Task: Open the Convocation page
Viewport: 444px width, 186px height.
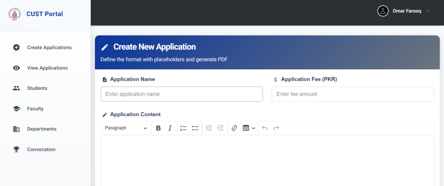Action: (41, 149)
